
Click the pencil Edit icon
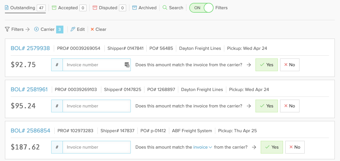[x=73, y=29]
